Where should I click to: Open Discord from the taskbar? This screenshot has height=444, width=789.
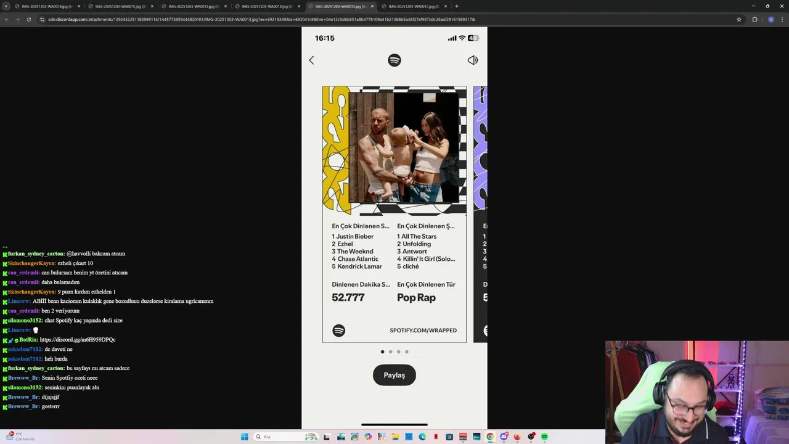(504, 437)
